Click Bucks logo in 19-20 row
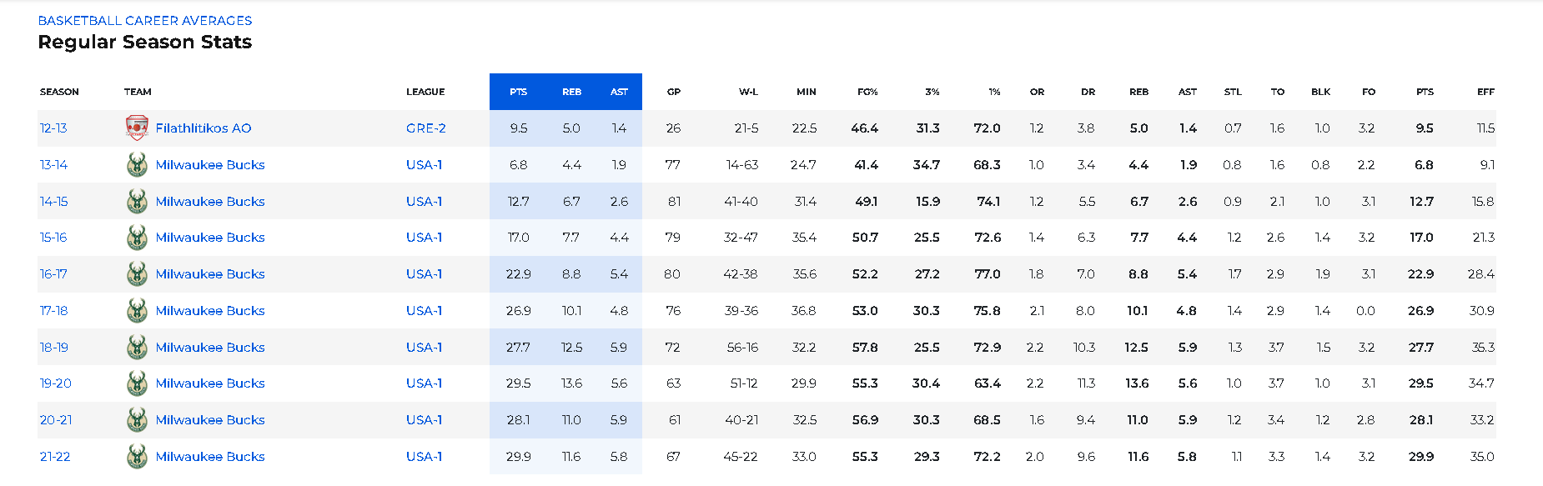 coord(137,383)
